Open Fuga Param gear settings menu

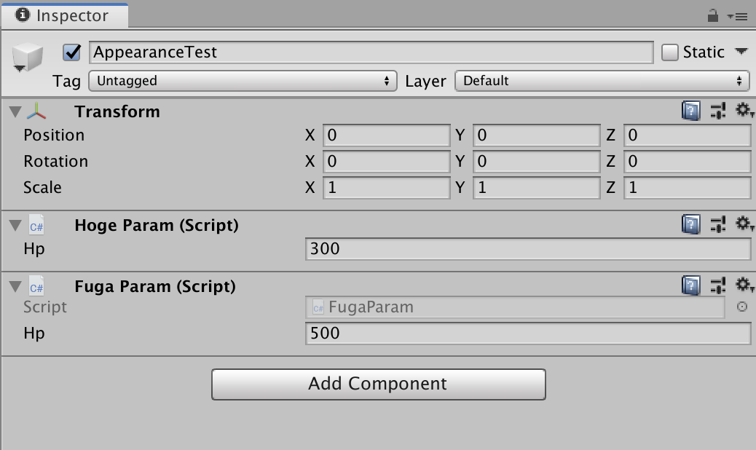pos(744,285)
